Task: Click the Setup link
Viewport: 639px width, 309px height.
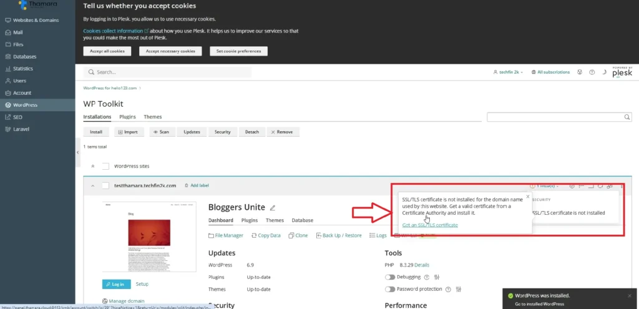Action: 142,284
